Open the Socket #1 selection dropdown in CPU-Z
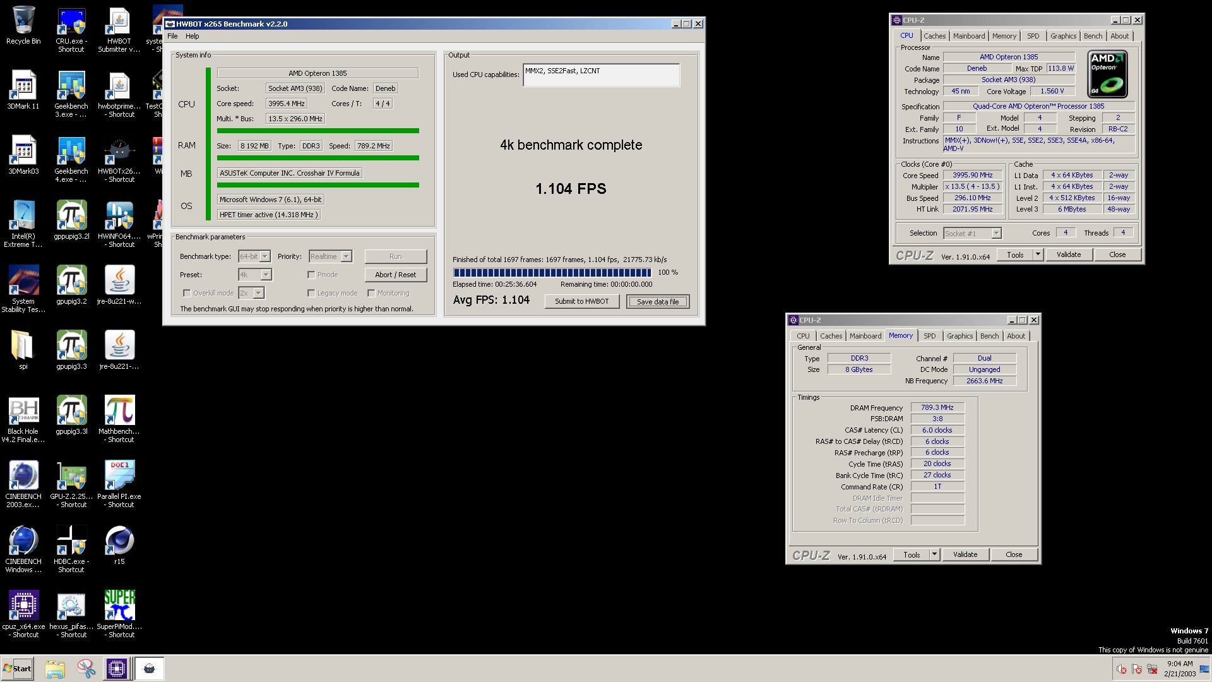Screen dimensions: 1212x682 [x=973, y=234]
